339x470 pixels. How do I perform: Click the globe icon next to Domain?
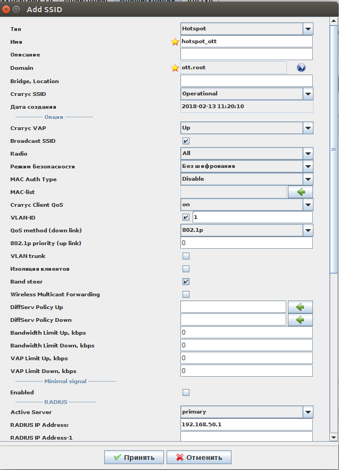[x=301, y=68]
